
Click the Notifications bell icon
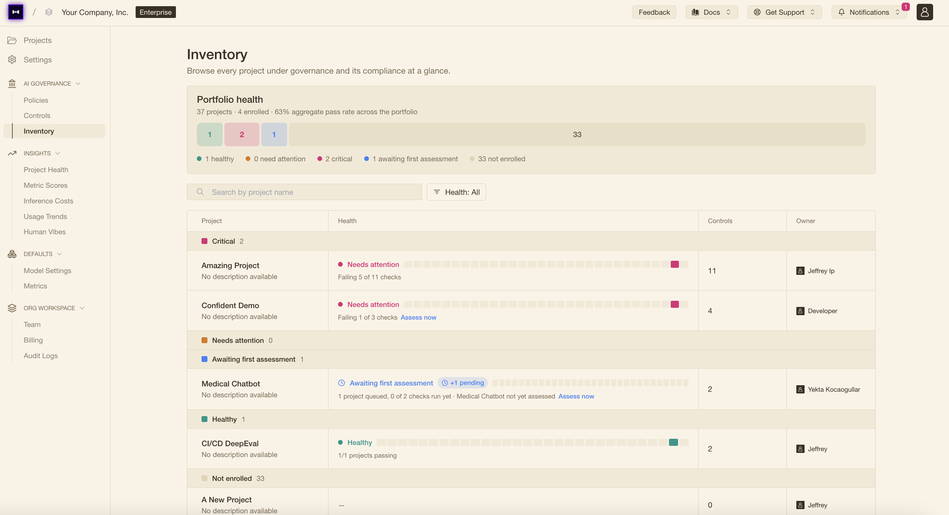[x=841, y=12]
